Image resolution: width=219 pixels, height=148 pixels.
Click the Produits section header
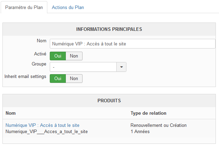109,101
